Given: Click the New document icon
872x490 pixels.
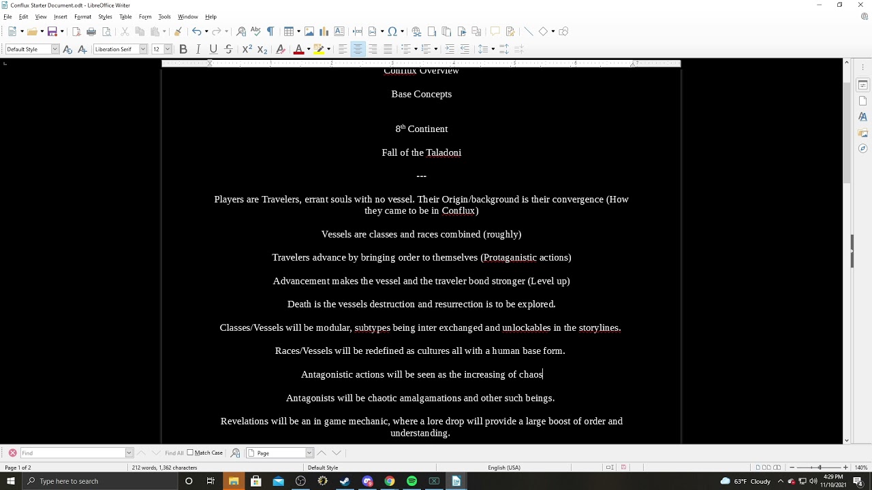Looking at the screenshot, I should click(x=12, y=31).
